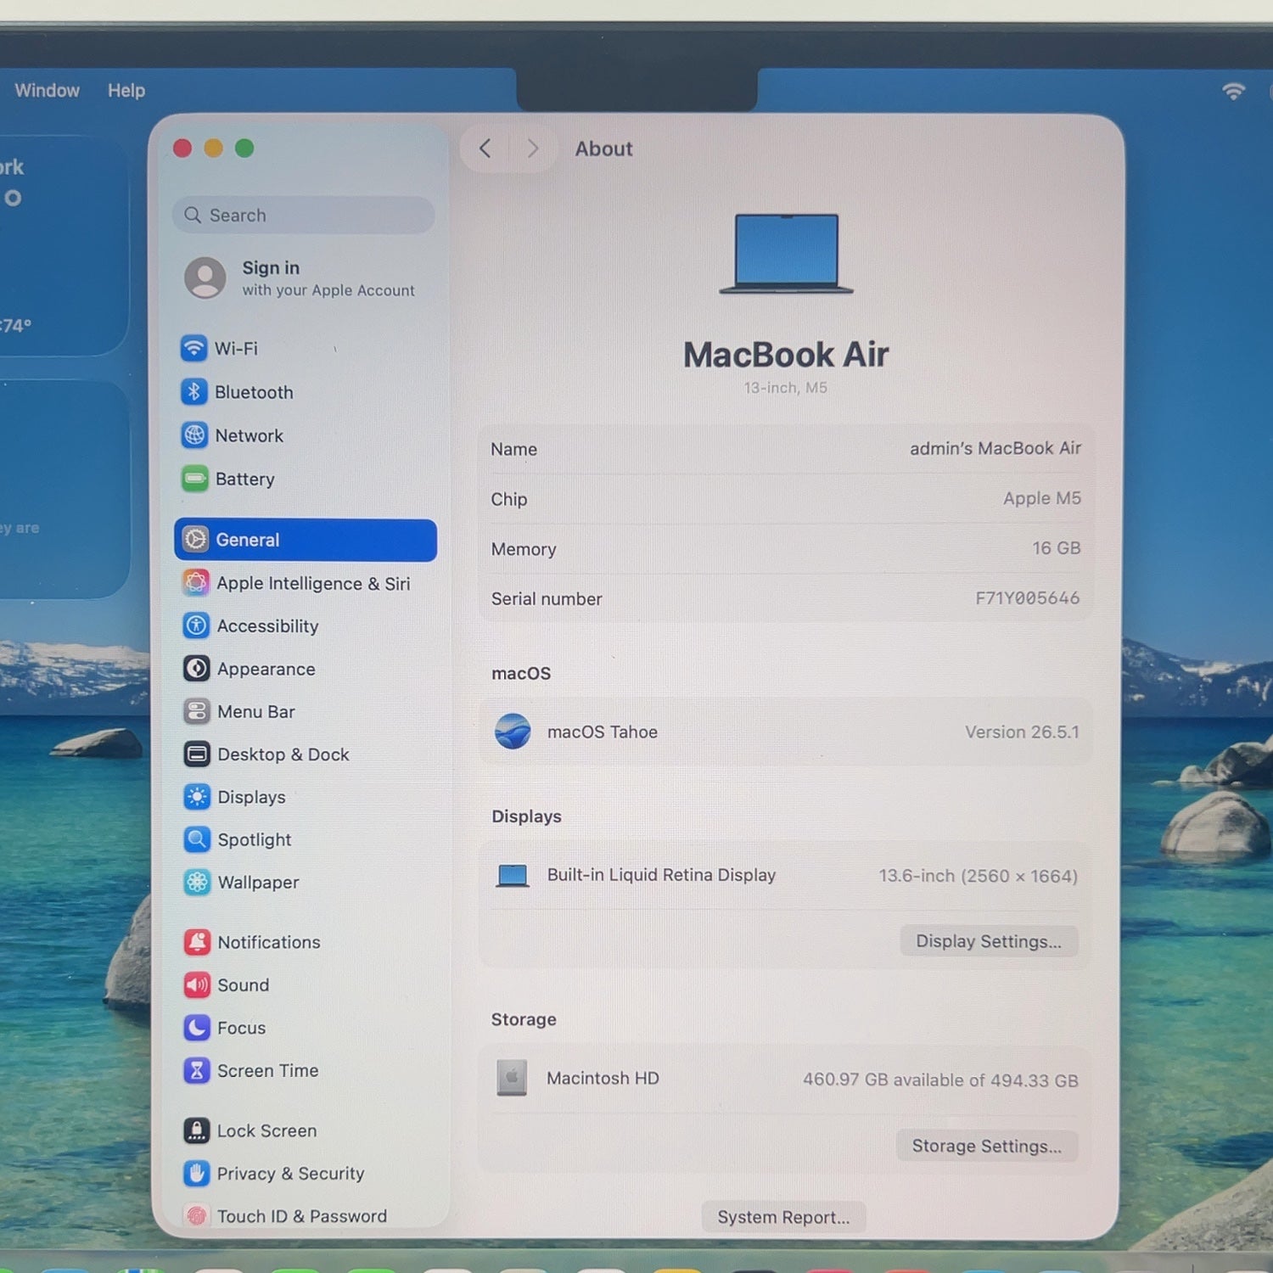
Task: Select Privacy & Security hand icon
Action: click(x=197, y=1174)
